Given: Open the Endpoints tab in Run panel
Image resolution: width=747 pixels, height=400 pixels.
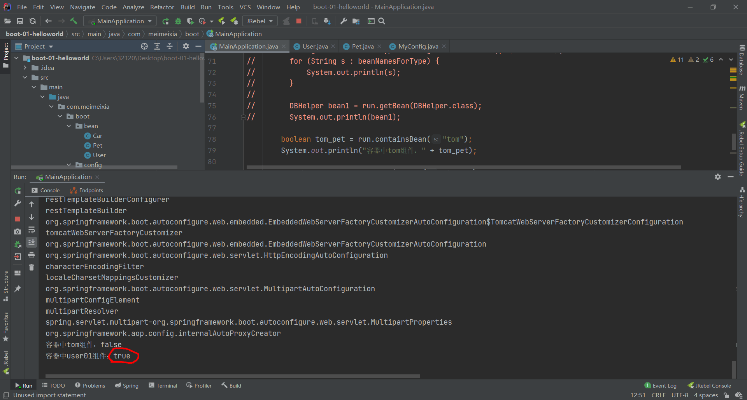Looking at the screenshot, I should (87, 190).
